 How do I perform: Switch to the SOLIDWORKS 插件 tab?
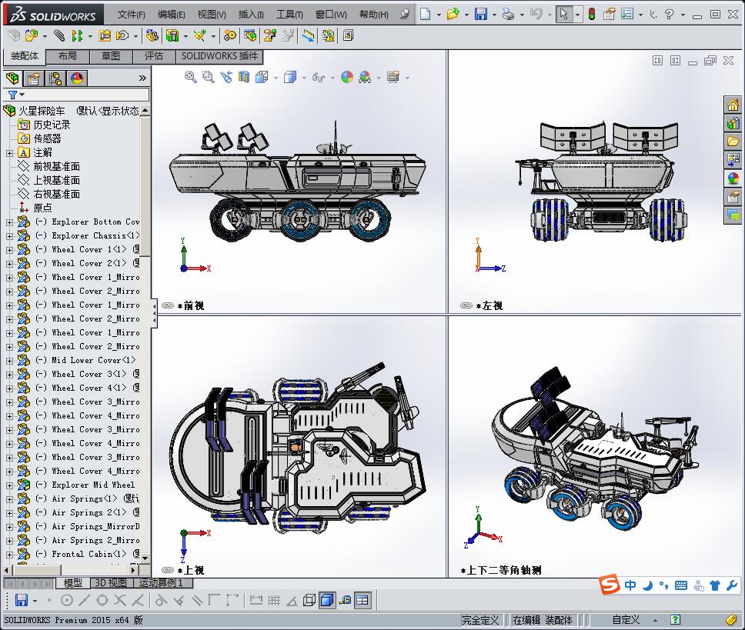coord(219,56)
